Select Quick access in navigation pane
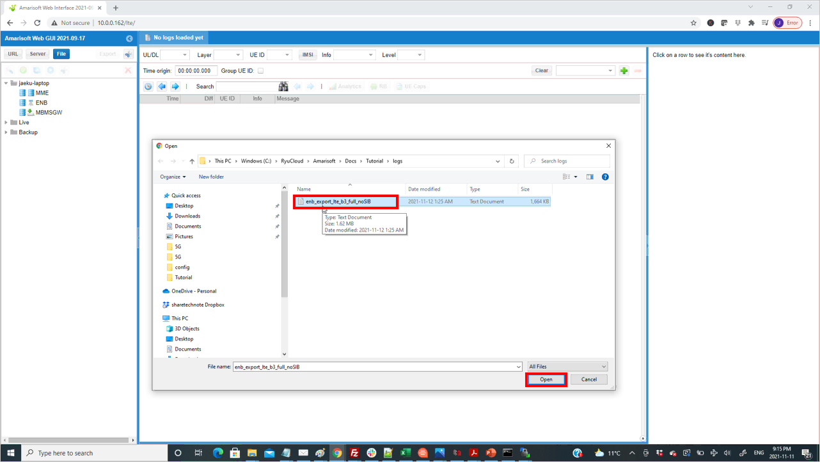Screen dimensions: 820x462 (x=185, y=196)
